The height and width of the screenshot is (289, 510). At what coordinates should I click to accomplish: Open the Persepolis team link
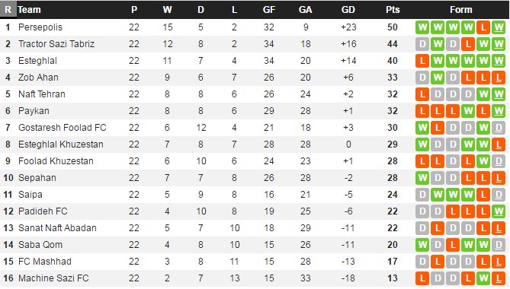(x=40, y=27)
